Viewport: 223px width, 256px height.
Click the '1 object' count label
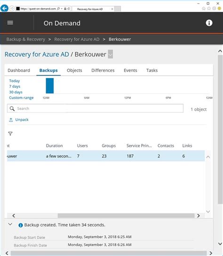(199, 109)
